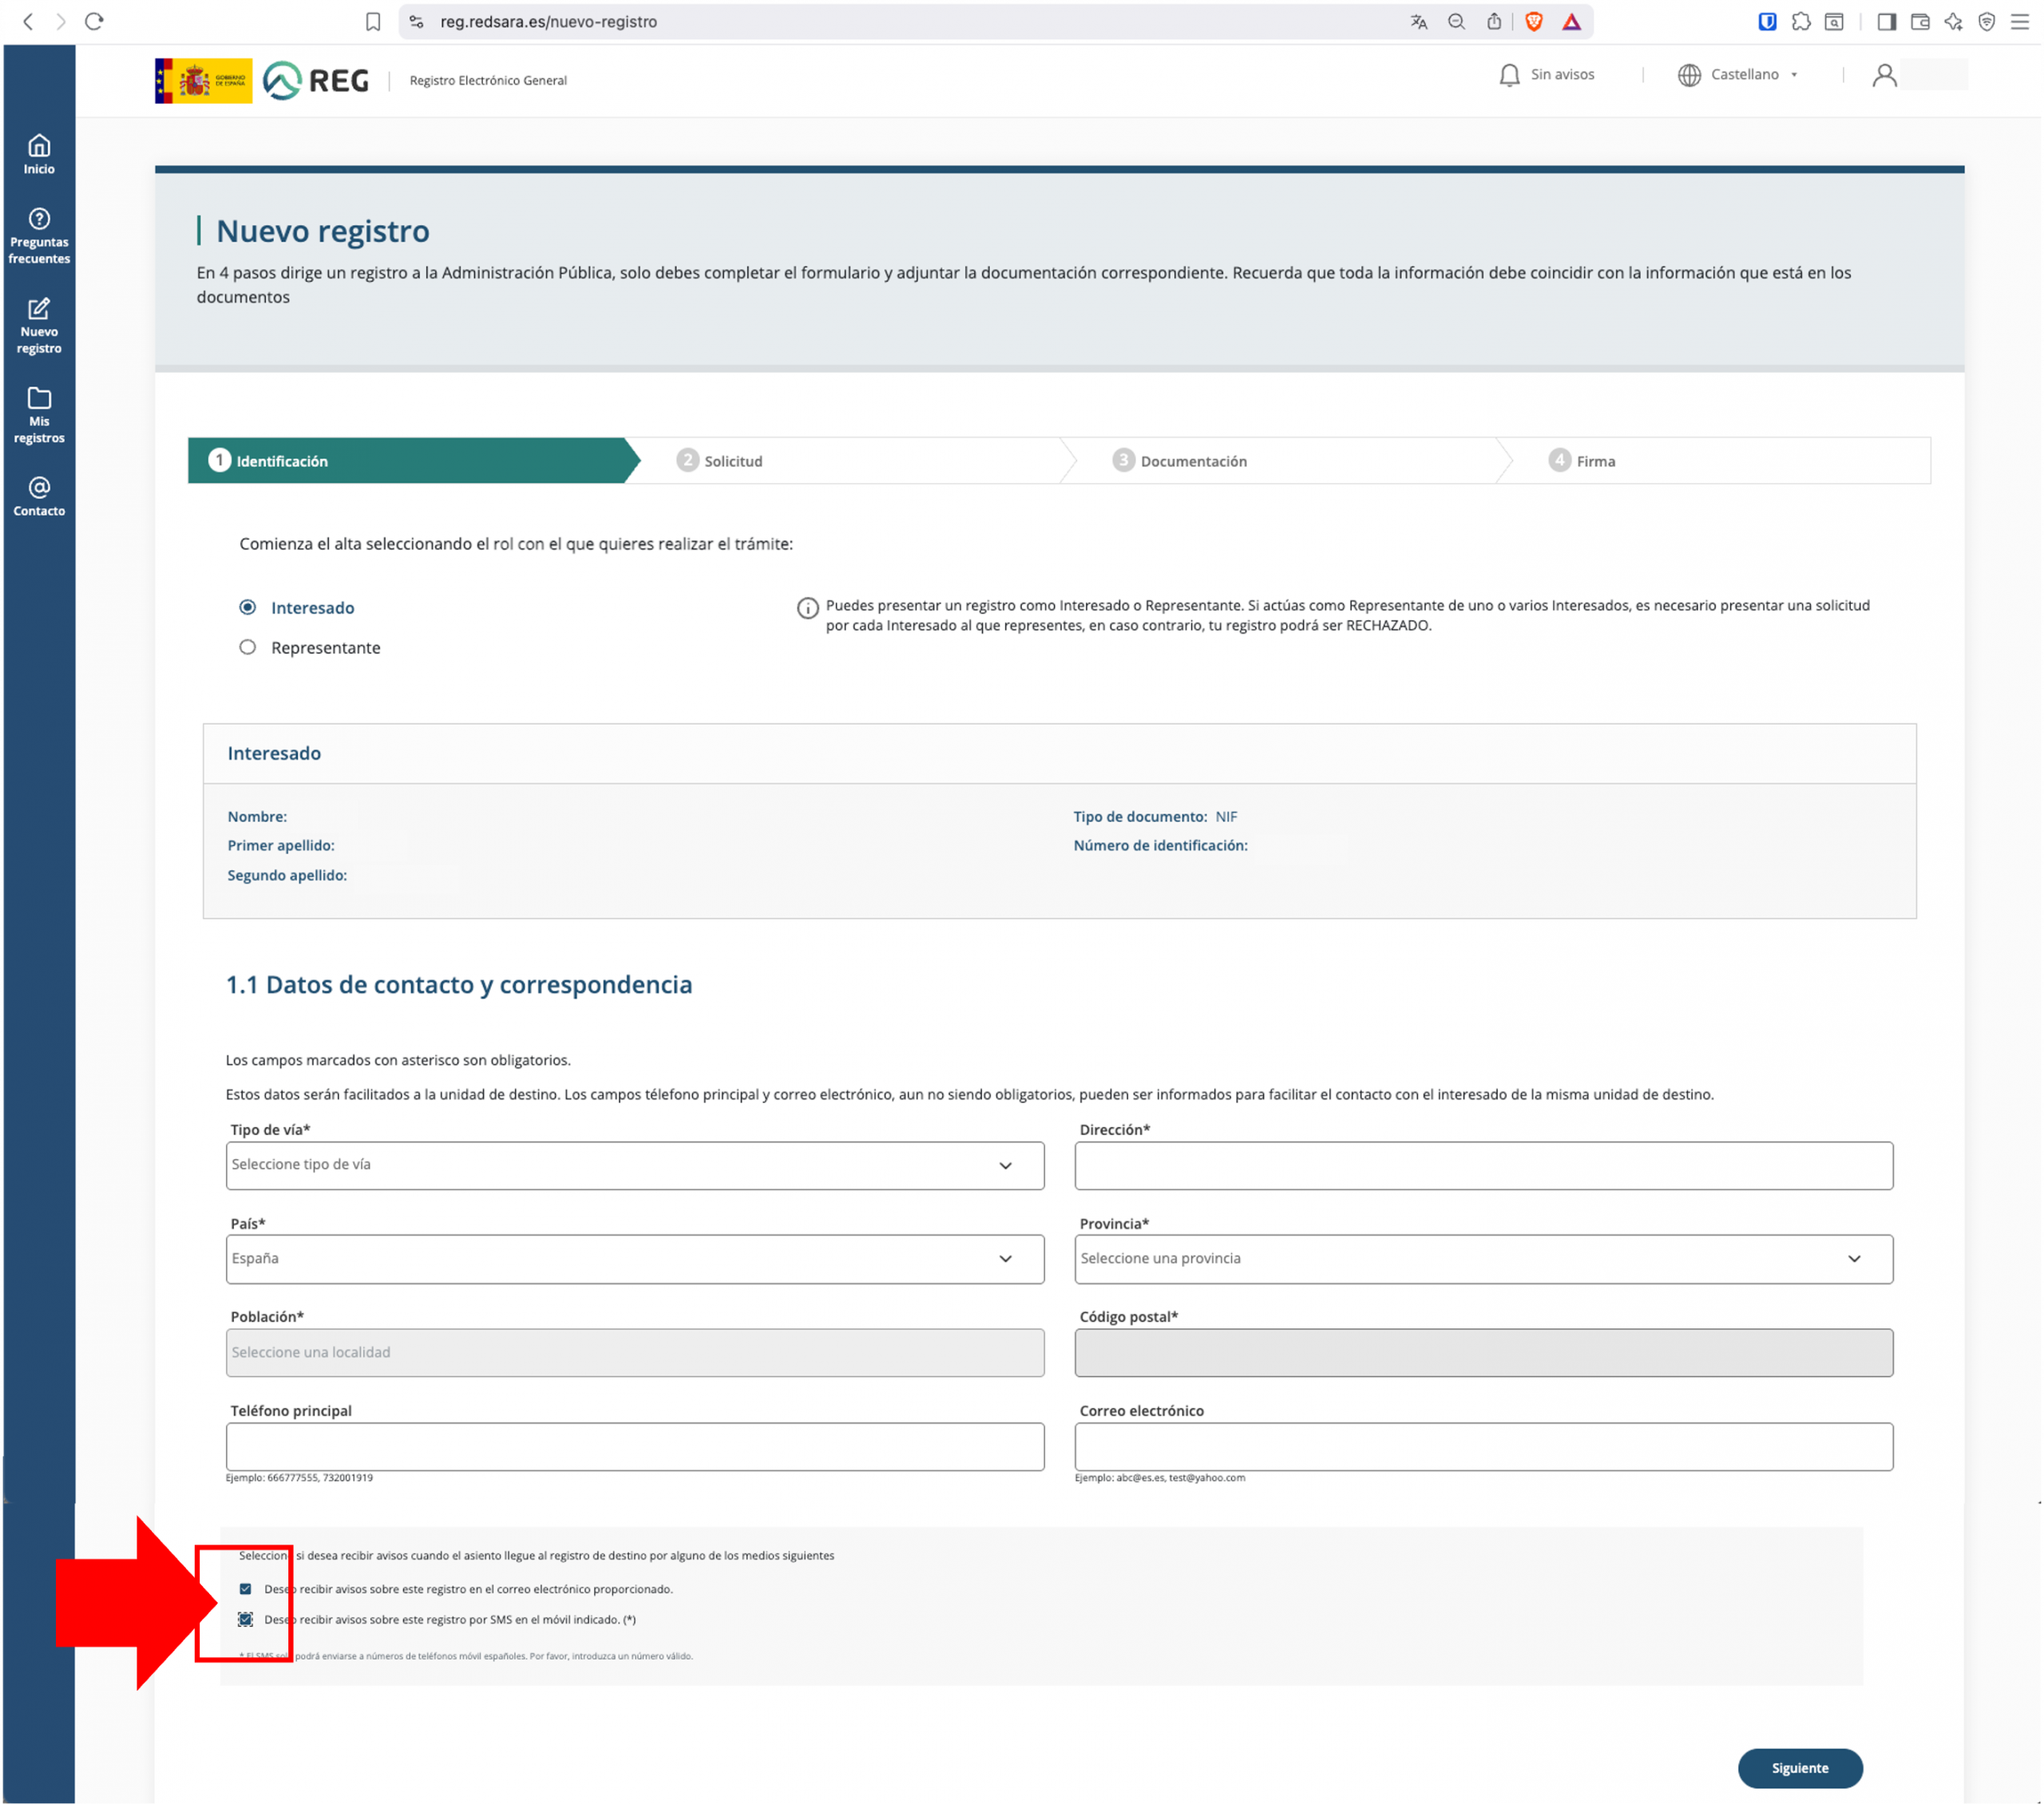Expand the Tipo de vía dropdown
2044x1804 pixels.
click(x=634, y=1165)
